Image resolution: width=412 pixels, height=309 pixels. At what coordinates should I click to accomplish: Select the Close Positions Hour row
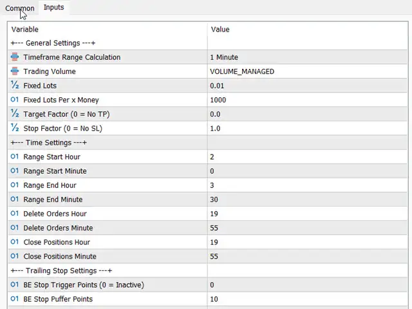coord(57,242)
